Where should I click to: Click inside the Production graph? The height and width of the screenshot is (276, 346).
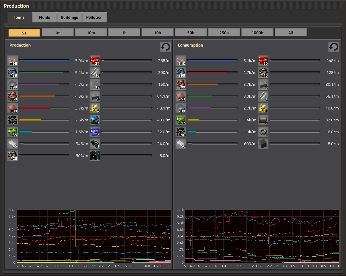tap(94, 236)
